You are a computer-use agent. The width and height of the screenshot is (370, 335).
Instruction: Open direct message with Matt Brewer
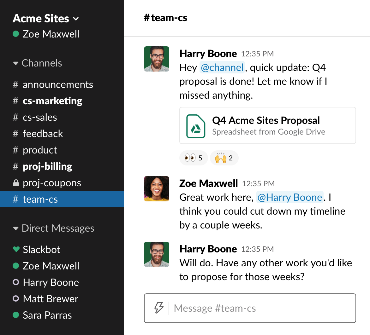tap(51, 299)
